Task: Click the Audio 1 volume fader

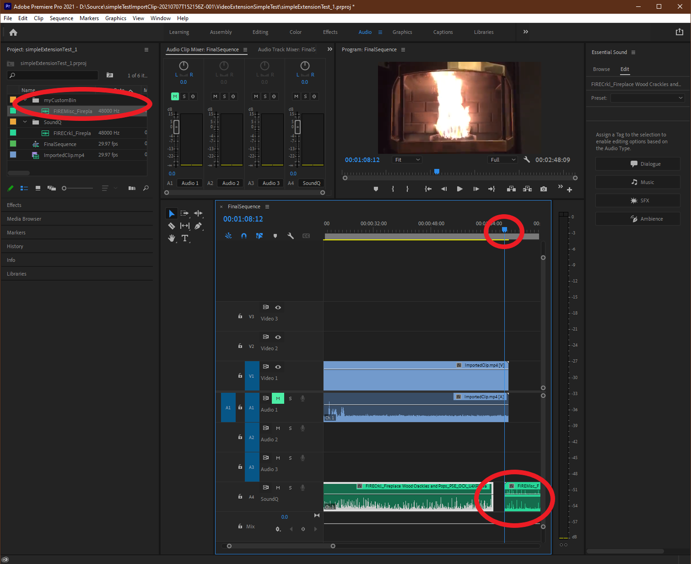Action: (176, 127)
